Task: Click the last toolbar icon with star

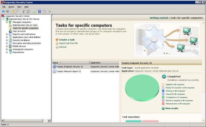Action: click(x=50, y=11)
